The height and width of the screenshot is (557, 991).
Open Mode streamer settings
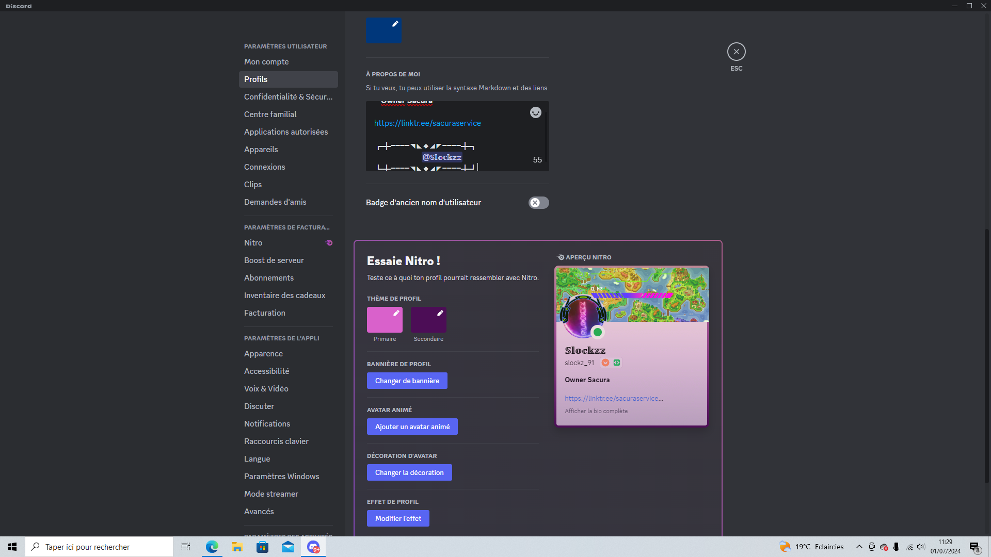(x=288, y=494)
